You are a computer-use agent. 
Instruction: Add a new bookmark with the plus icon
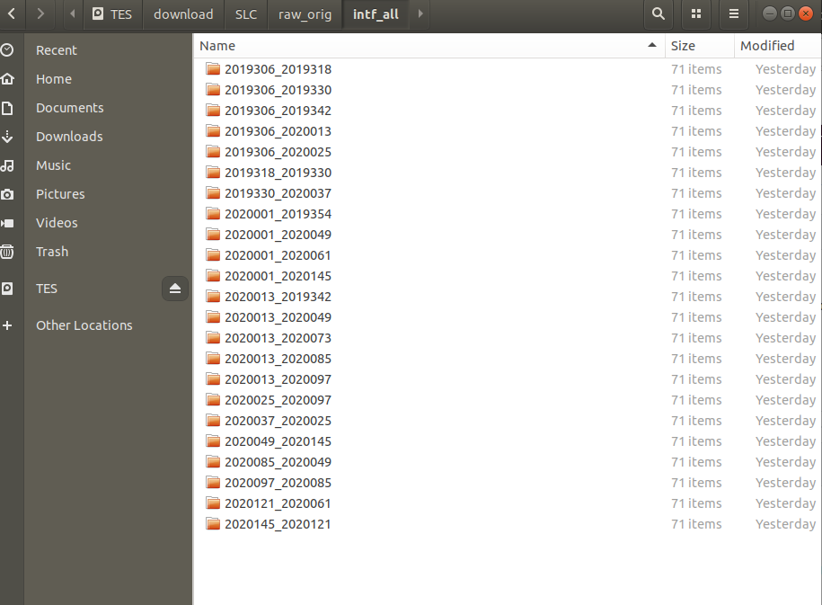click(x=9, y=325)
